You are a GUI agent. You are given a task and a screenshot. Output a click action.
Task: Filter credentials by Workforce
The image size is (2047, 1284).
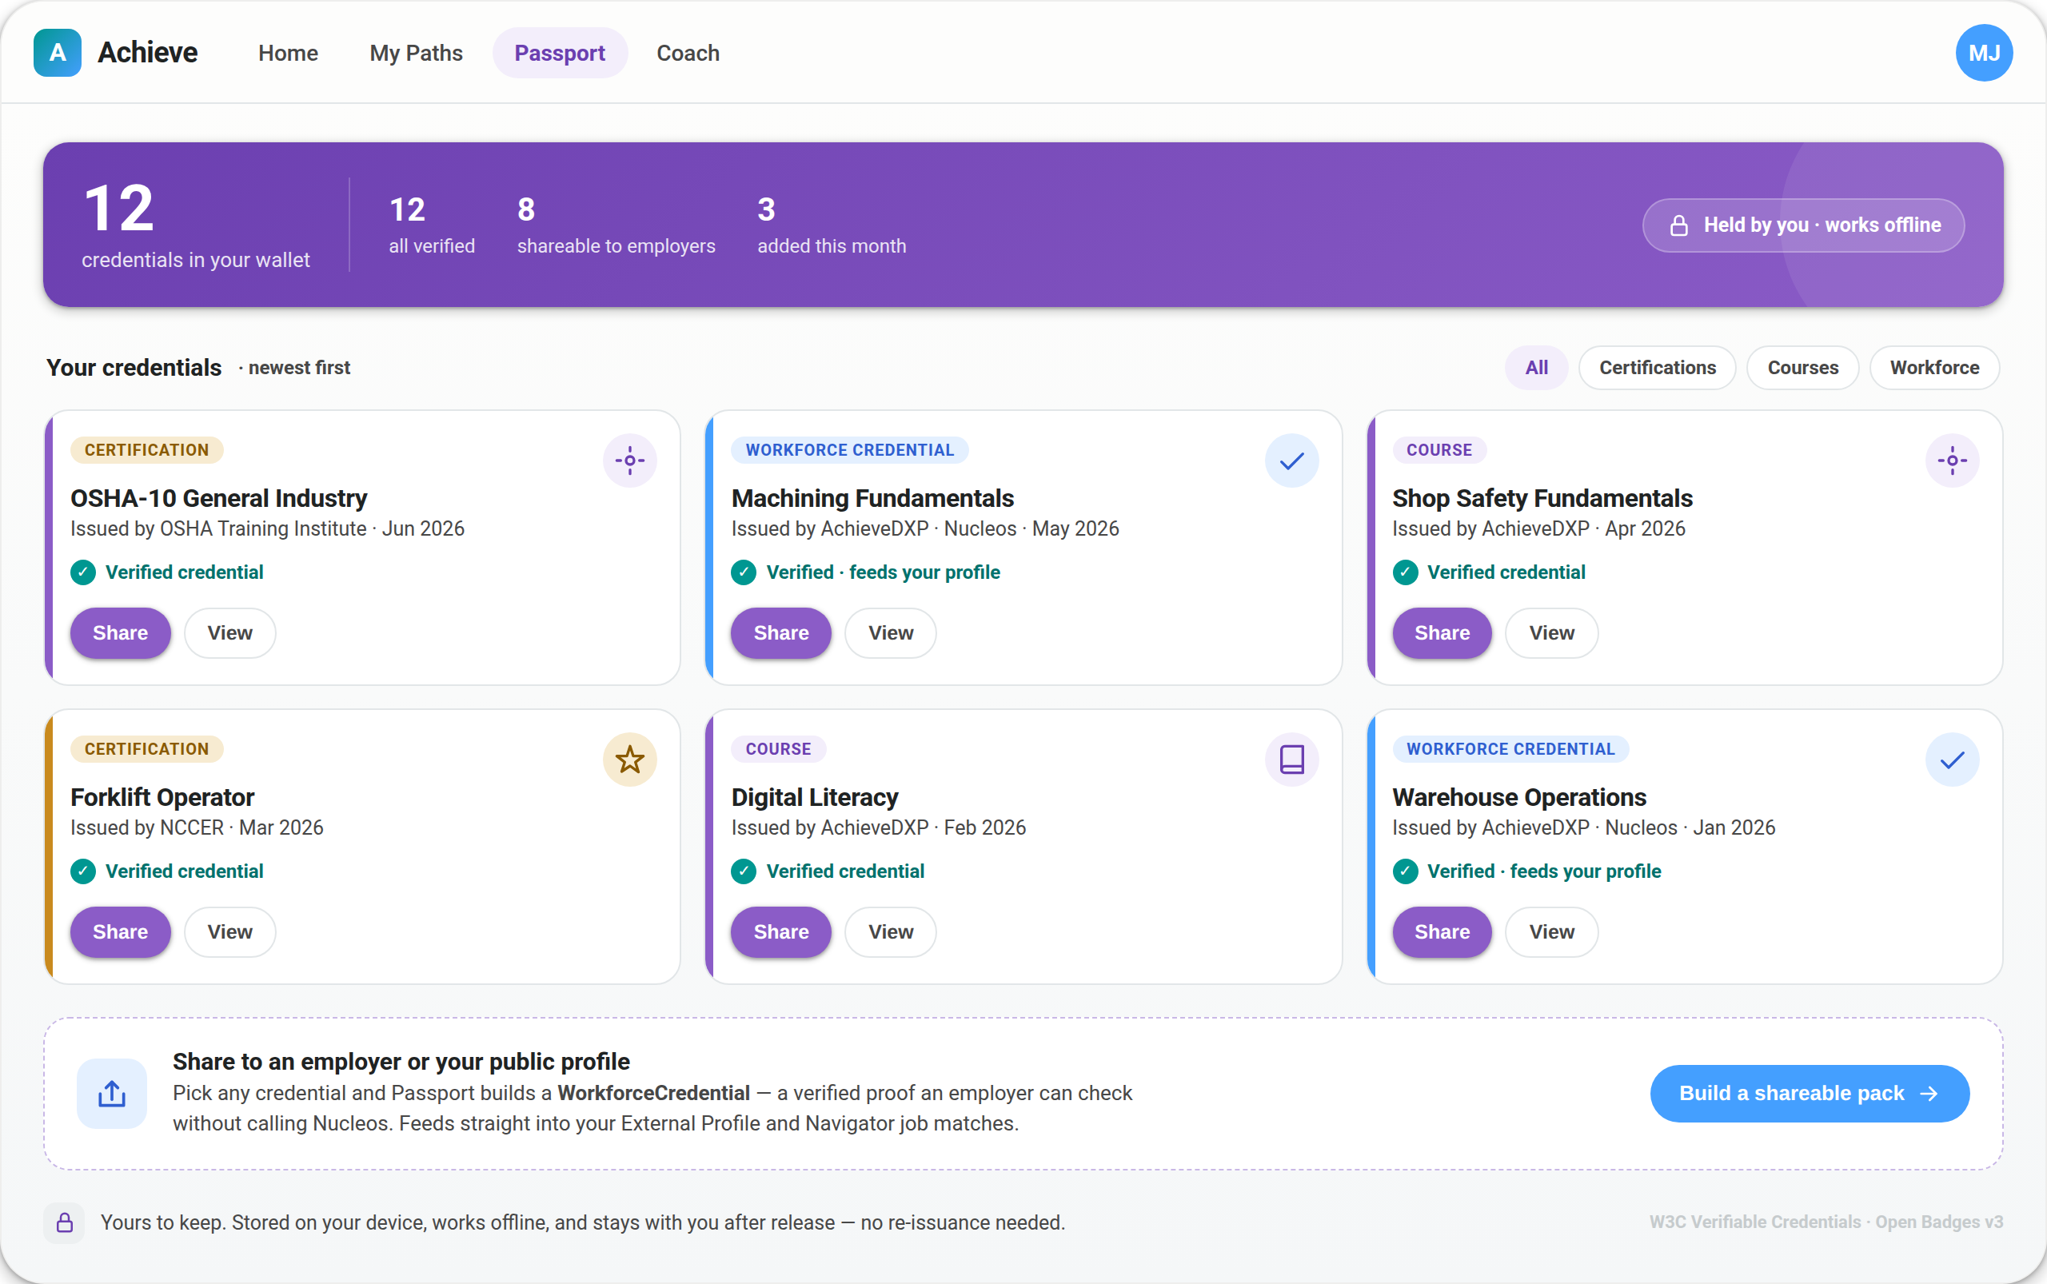click(1934, 368)
